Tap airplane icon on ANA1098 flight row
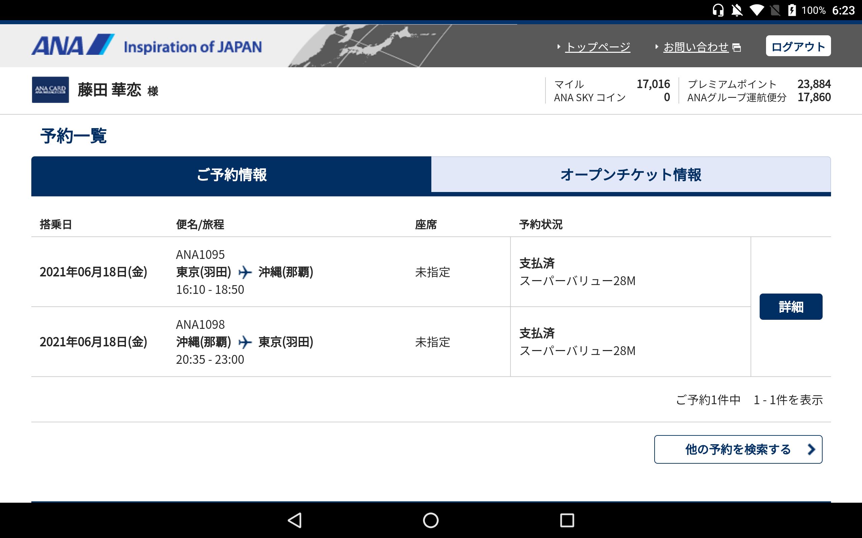 coord(245,342)
